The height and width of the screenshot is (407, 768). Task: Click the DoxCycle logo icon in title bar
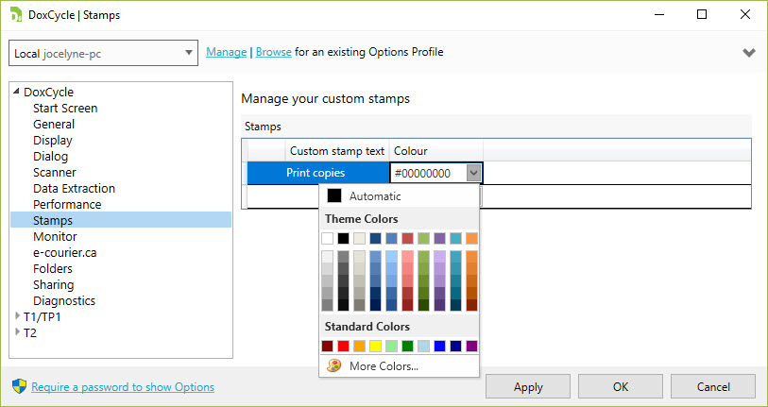(x=16, y=15)
